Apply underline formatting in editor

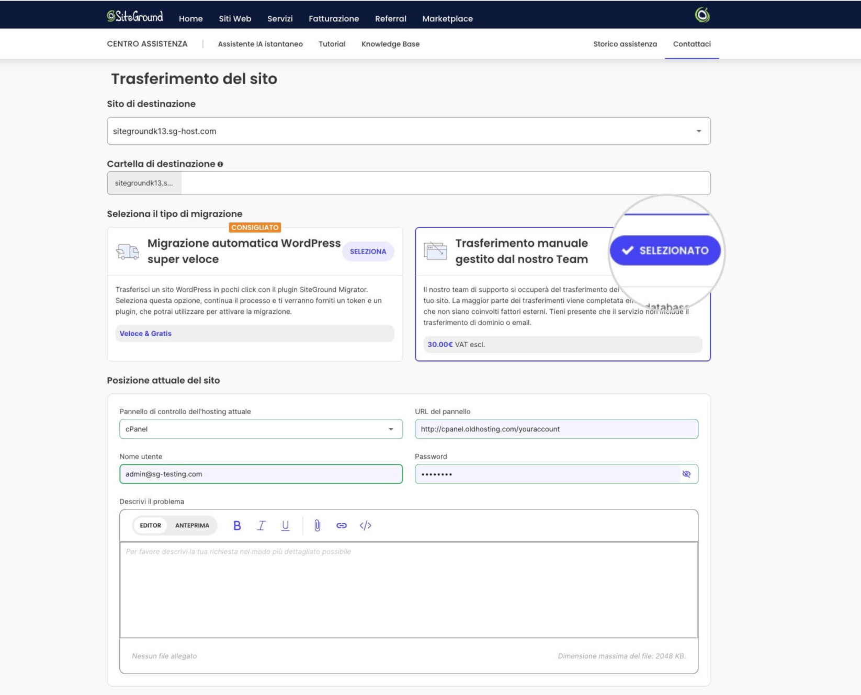click(x=285, y=526)
